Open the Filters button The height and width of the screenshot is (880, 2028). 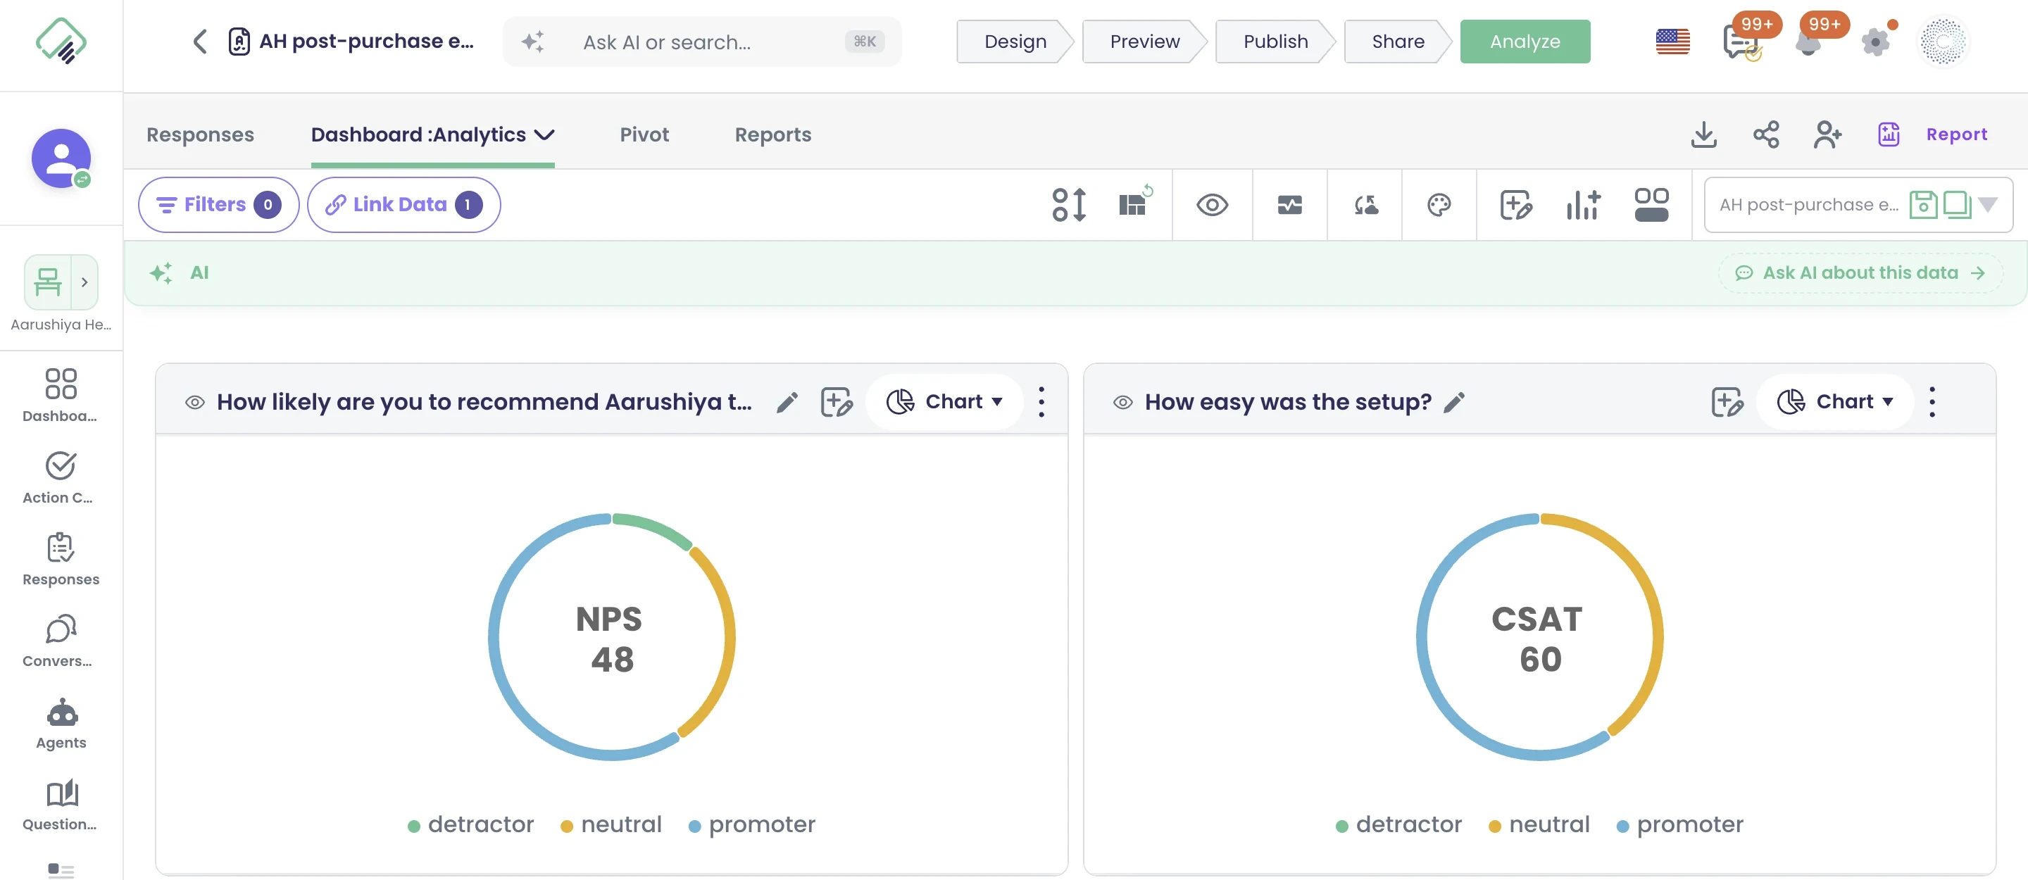coord(219,205)
